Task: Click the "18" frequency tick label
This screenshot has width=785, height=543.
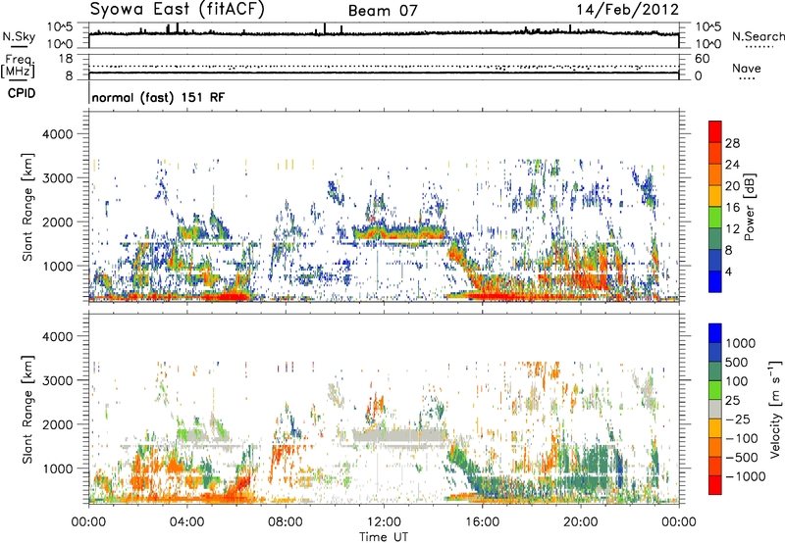Action: click(x=66, y=59)
